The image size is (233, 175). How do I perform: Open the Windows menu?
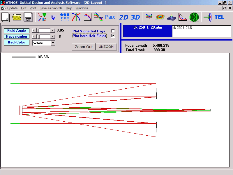pos(82,8)
